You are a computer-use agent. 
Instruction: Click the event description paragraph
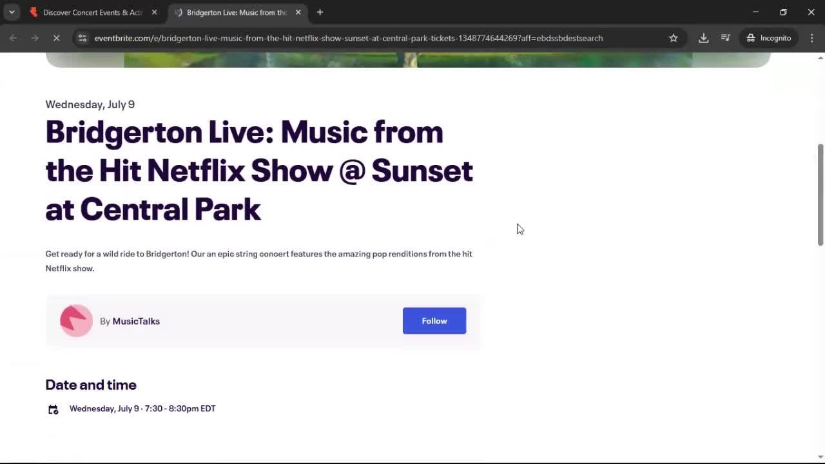click(x=259, y=261)
